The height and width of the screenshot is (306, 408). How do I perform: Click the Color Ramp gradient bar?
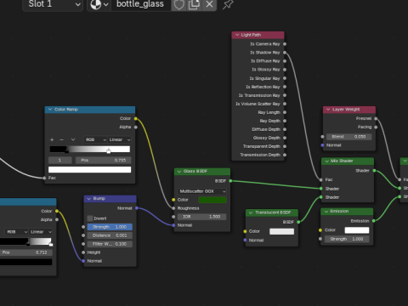pos(90,149)
